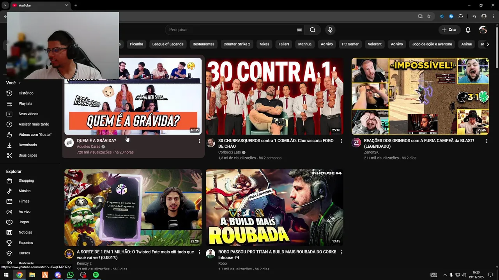Bookmark this page with the star icon

pyautogui.click(x=429, y=16)
